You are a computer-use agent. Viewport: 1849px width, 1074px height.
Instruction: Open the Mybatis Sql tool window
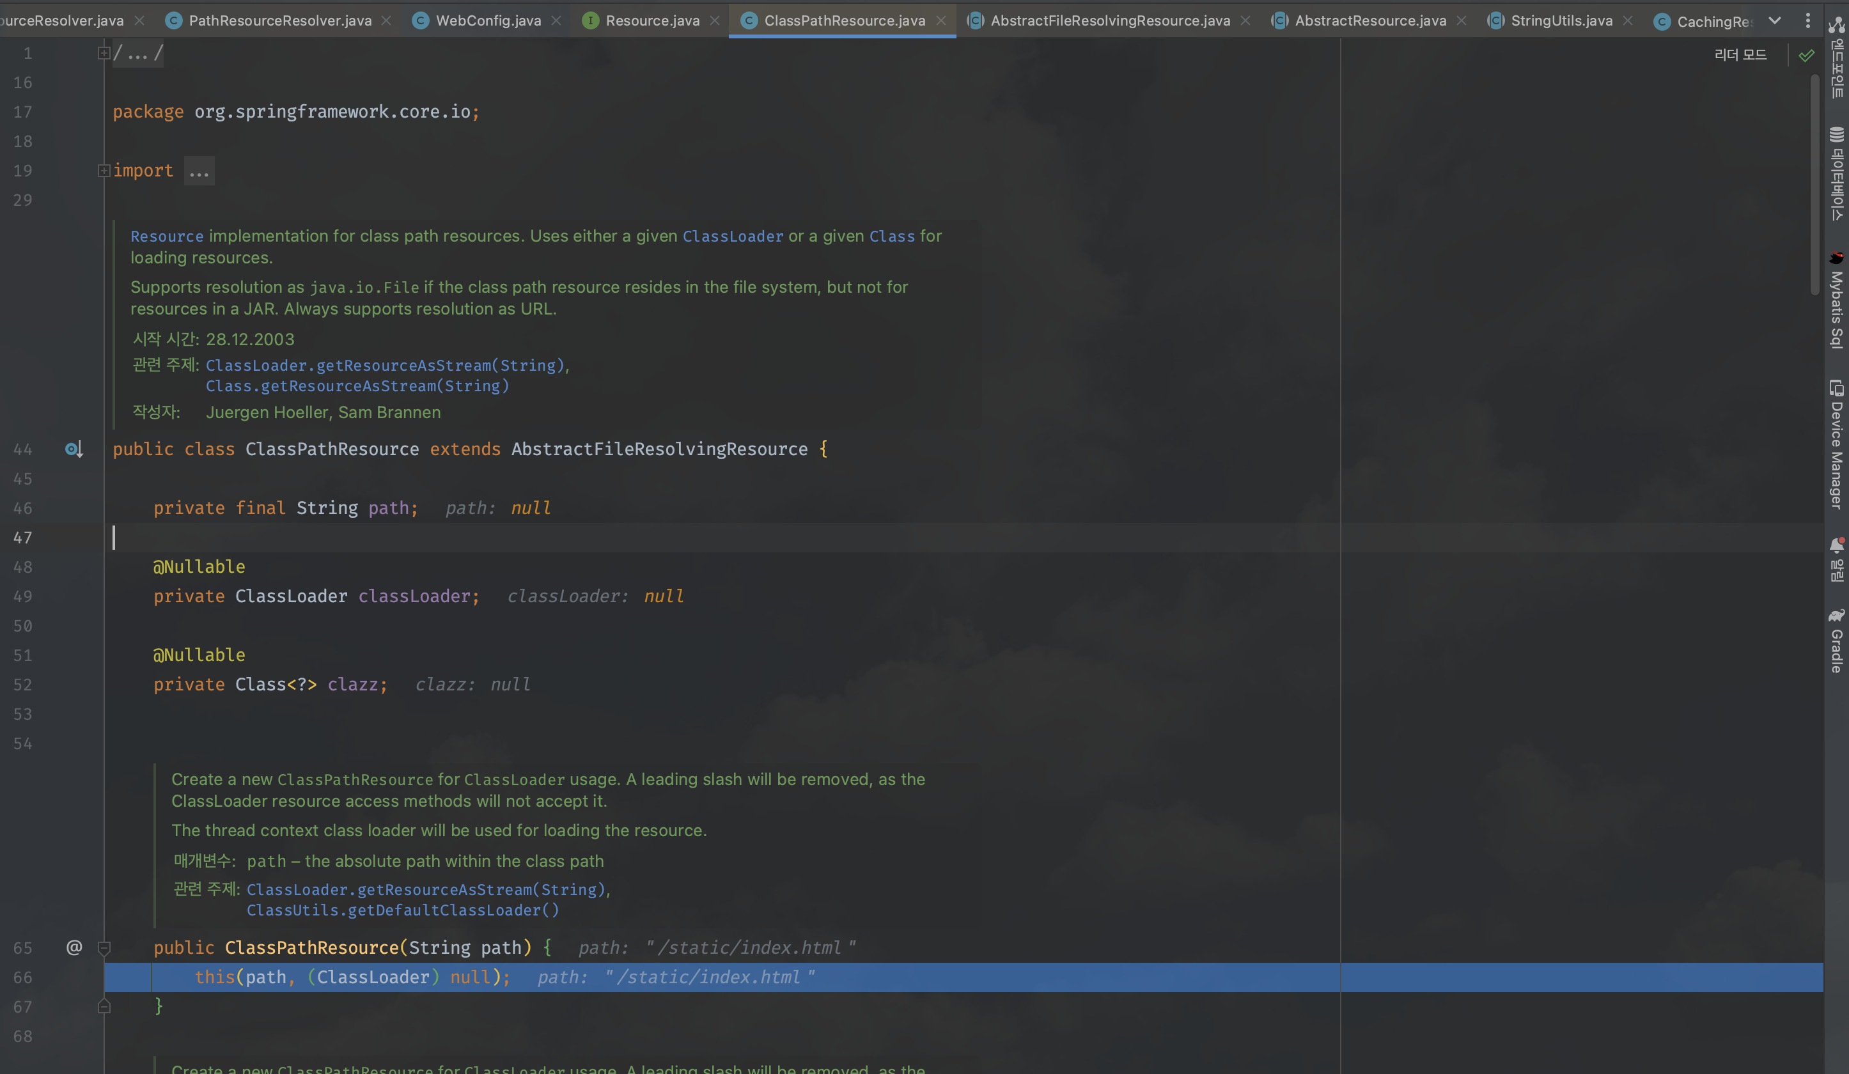[1836, 300]
